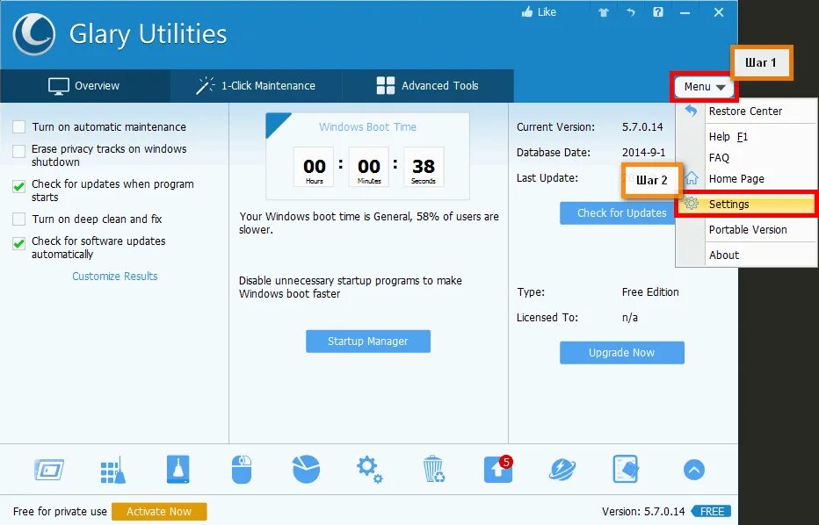Click the Current Version value 5.7.0.14
Viewport: 819px width, 525px height.
[x=642, y=126]
